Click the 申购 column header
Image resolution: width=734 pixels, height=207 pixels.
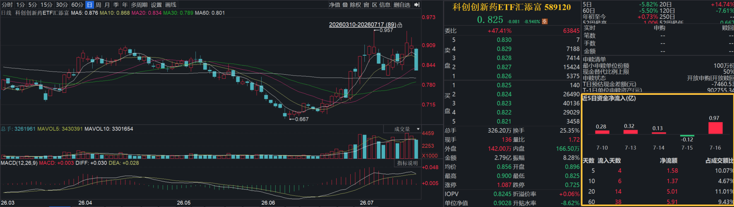pyautogui.click(x=659, y=28)
